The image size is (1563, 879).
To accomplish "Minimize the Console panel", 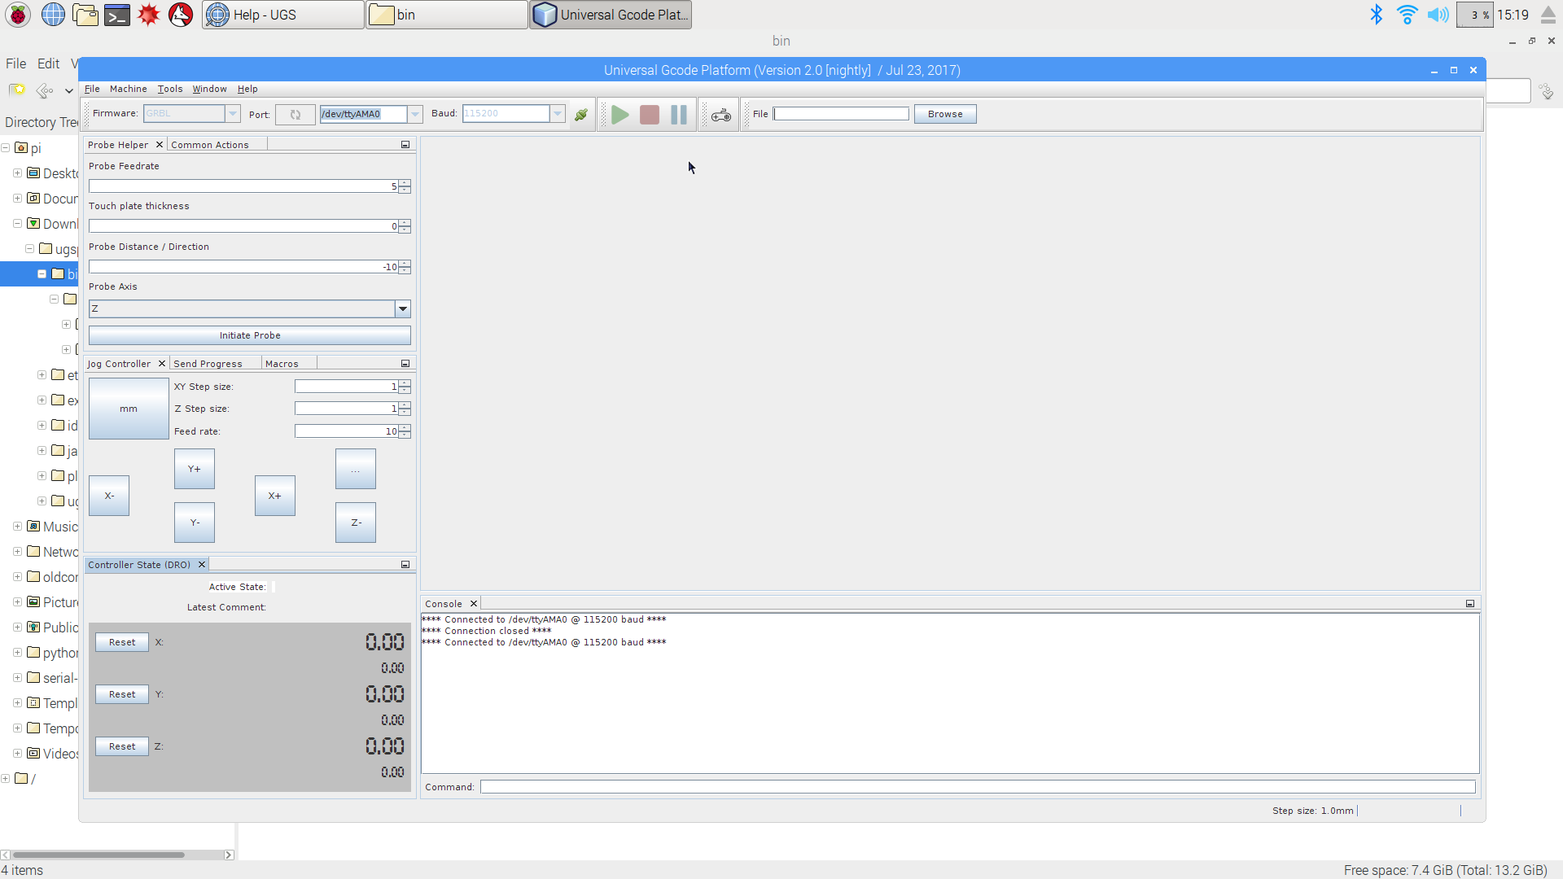I will [x=1470, y=604].
